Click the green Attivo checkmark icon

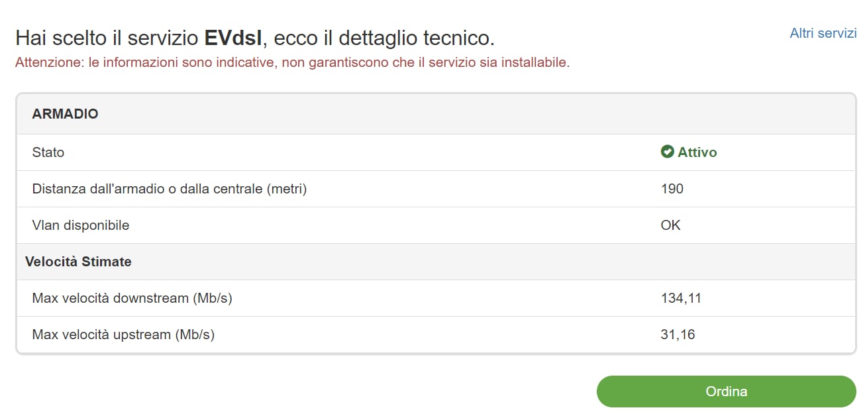point(667,152)
